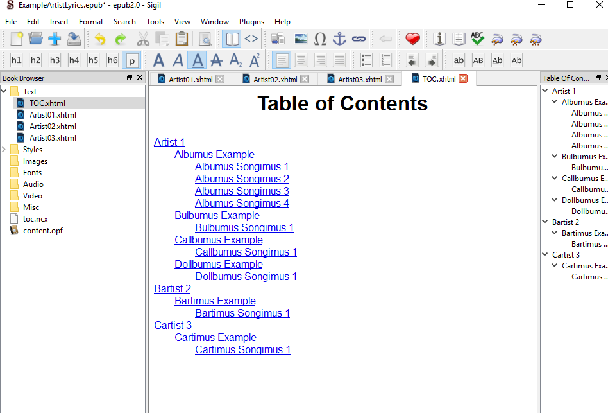Increase indent arrow icon

coord(432,60)
